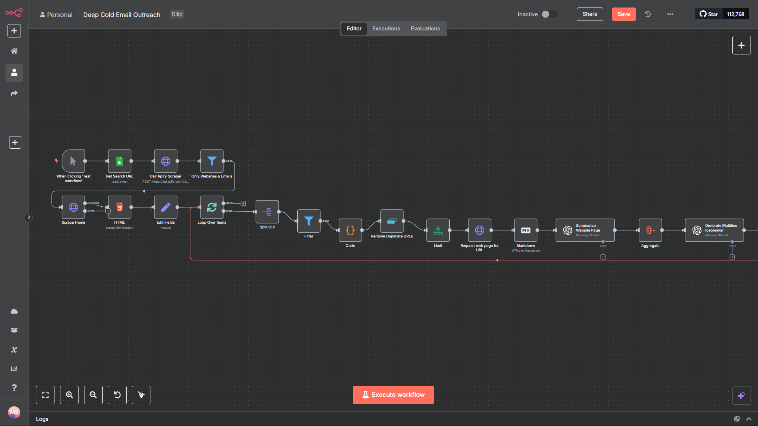This screenshot has height=426, width=758.
Task: Expand the collapsed left sidebar arrow
Action: (x=28, y=217)
